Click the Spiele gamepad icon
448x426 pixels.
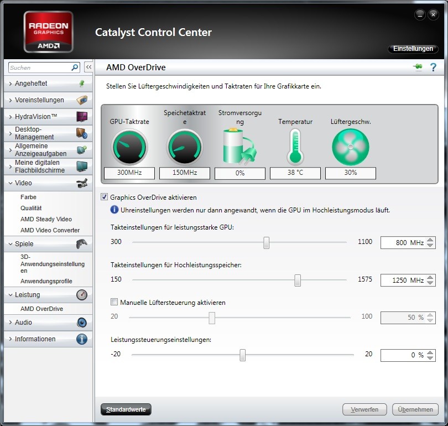coord(82,244)
